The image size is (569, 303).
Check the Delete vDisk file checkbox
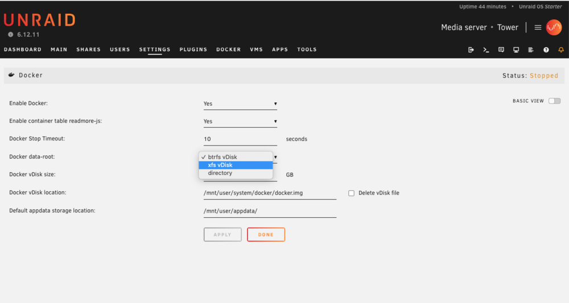351,193
